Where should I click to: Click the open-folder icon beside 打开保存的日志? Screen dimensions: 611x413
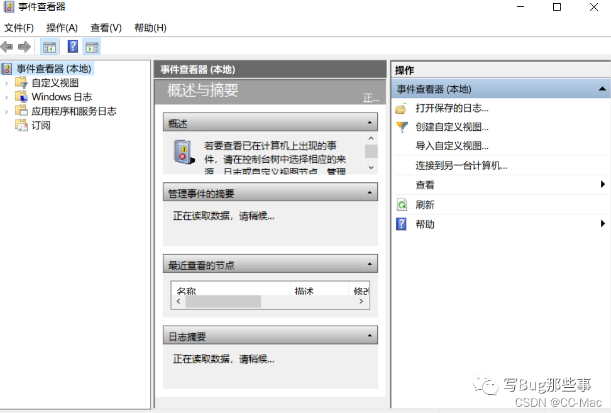tap(401, 108)
